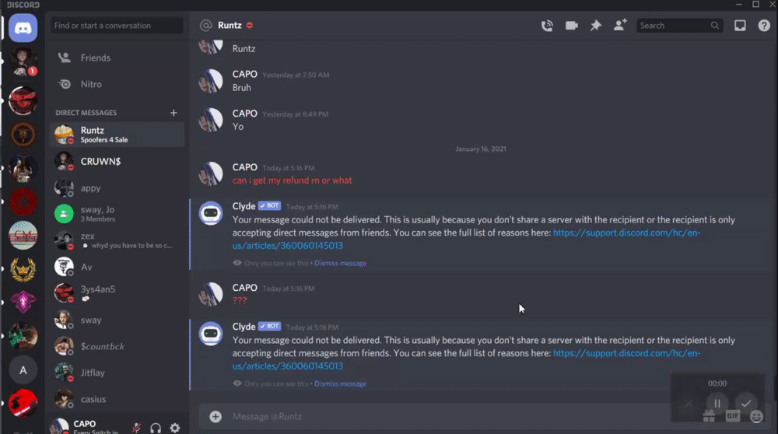The width and height of the screenshot is (778, 434).
Task: Open the Nitro page
Action: (x=117, y=84)
